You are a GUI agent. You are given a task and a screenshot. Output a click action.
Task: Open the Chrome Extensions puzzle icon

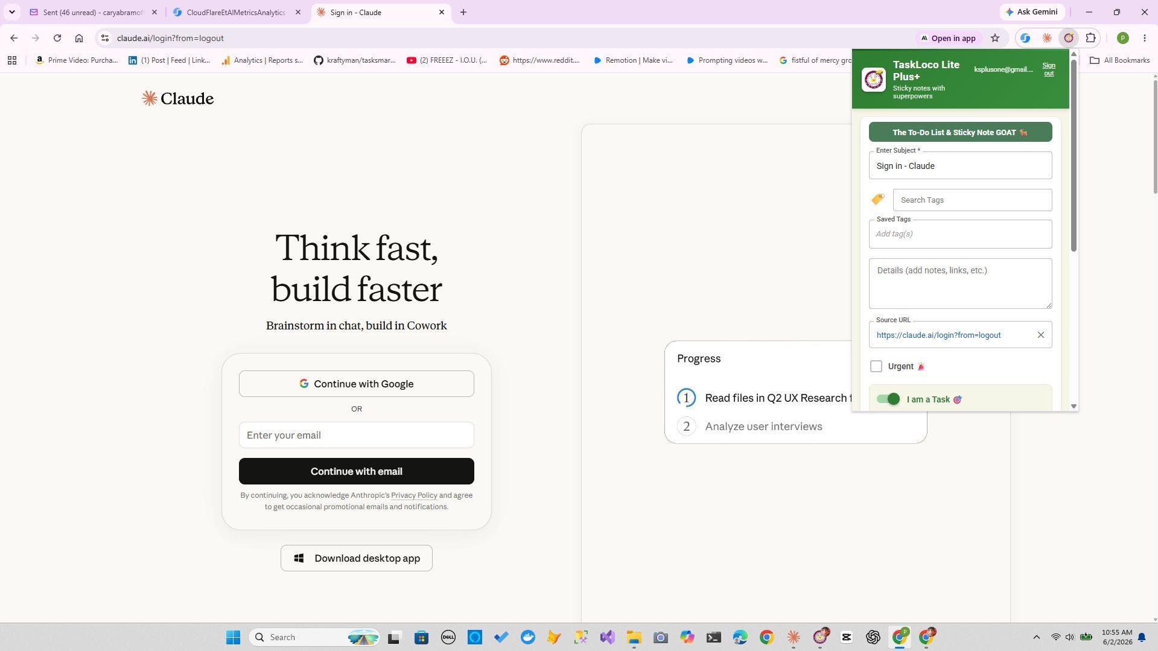(1090, 38)
